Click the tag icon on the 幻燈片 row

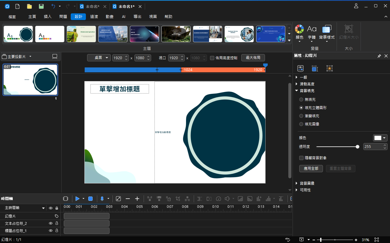pos(56,216)
